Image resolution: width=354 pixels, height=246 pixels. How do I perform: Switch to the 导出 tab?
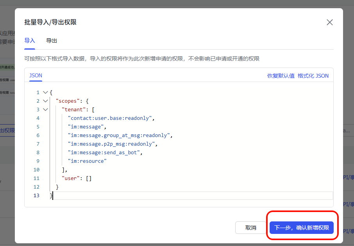point(52,41)
